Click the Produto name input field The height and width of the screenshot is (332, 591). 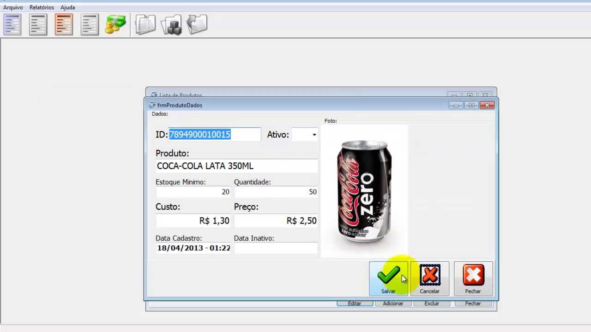(x=237, y=166)
